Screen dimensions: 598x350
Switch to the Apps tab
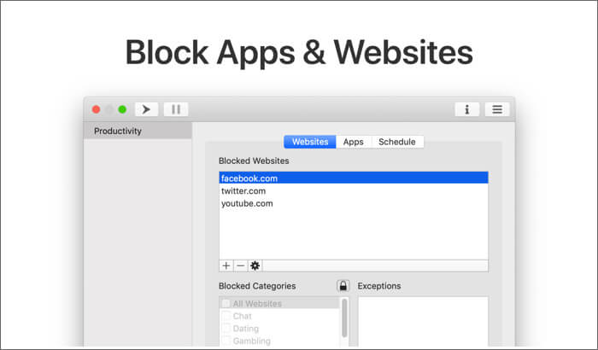pos(353,142)
